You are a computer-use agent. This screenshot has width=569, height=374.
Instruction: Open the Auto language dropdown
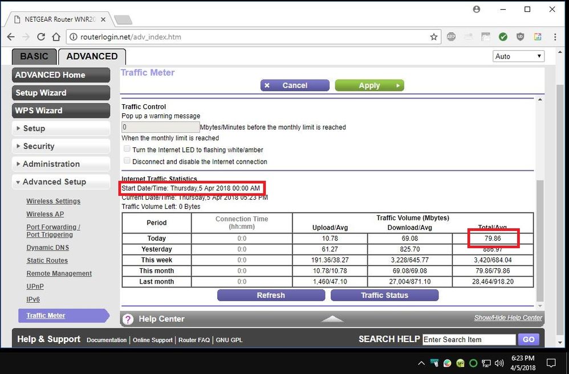pyautogui.click(x=518, y=56)
